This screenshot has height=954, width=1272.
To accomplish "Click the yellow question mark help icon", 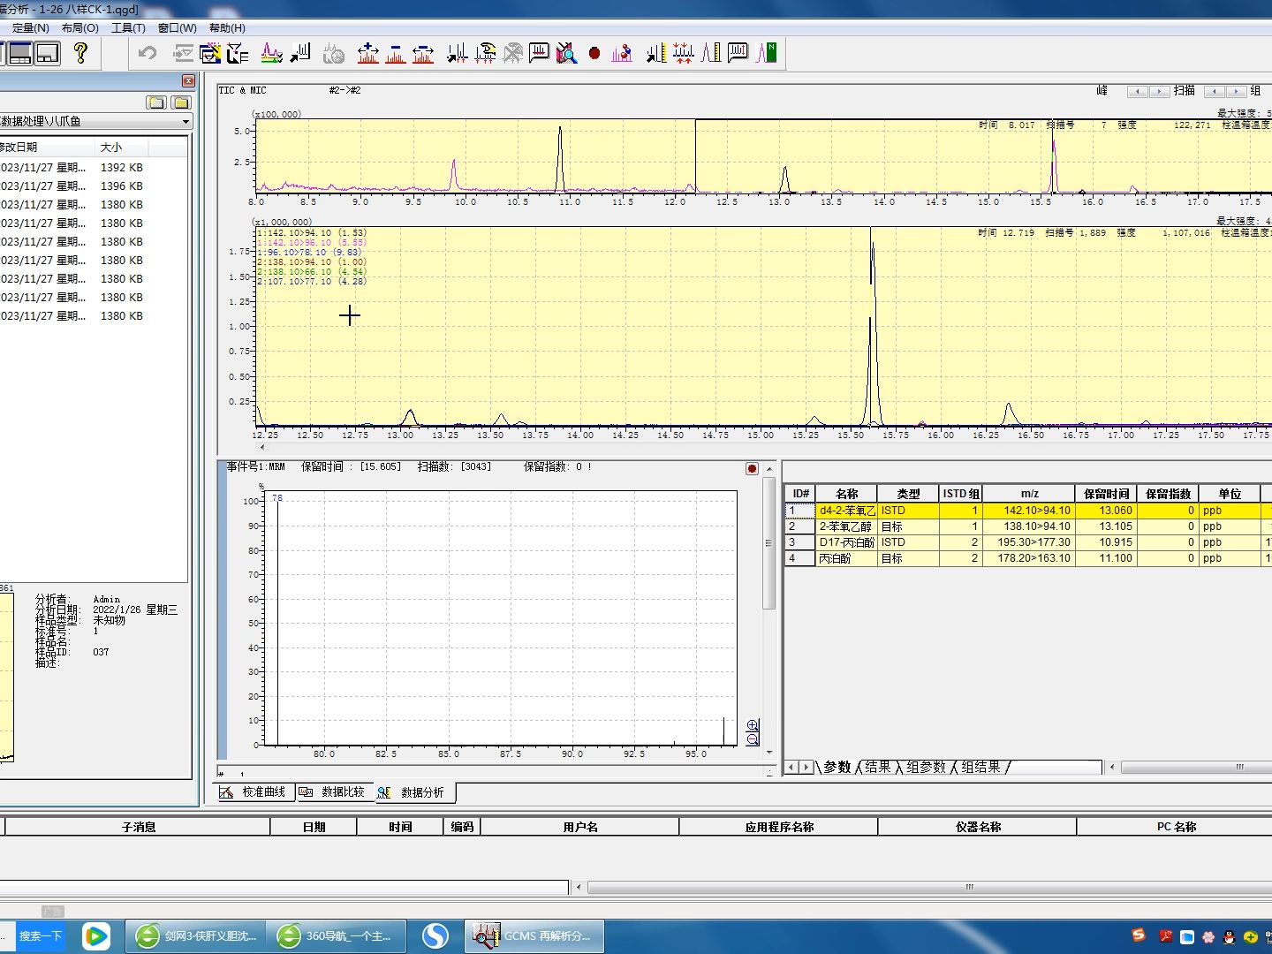I will click(80, 53).
